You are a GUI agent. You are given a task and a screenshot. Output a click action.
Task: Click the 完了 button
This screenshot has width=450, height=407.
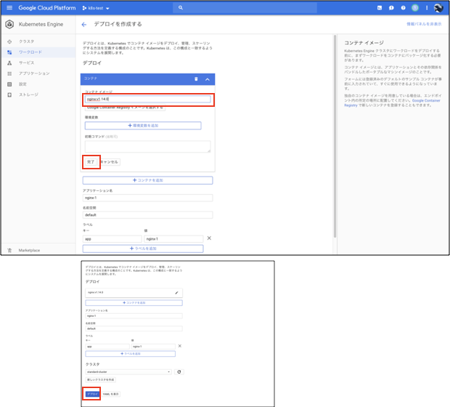[91, 162]
